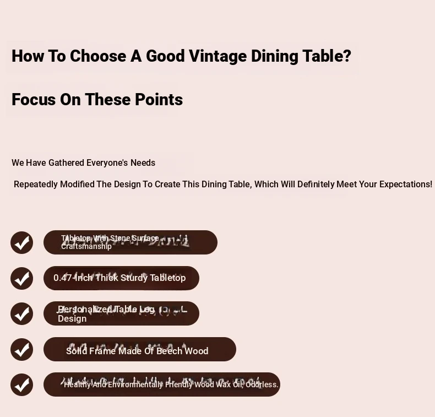
Task: Click the words Beech Wood in the fourth pill
Action: 182,351
